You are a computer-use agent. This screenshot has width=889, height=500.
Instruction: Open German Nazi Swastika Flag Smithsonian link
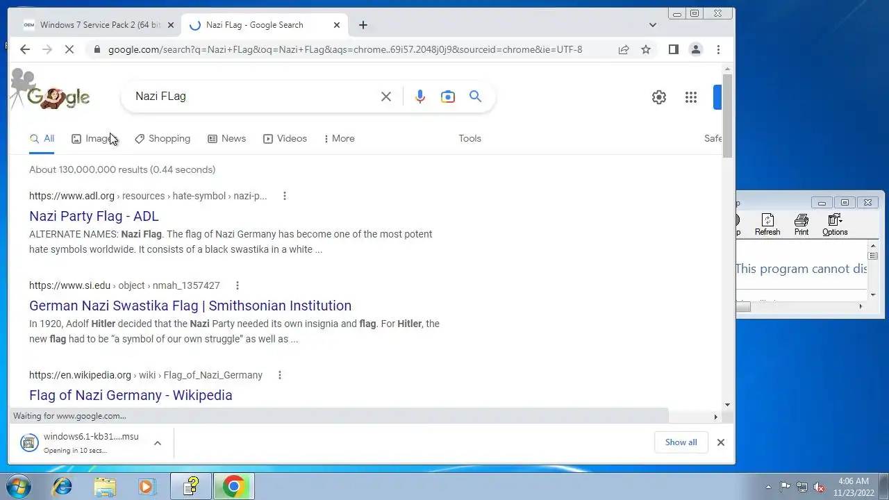click(x=190, y=306)
